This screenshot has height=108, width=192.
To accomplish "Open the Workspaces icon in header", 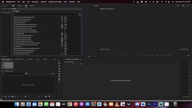I will [178, 6].
